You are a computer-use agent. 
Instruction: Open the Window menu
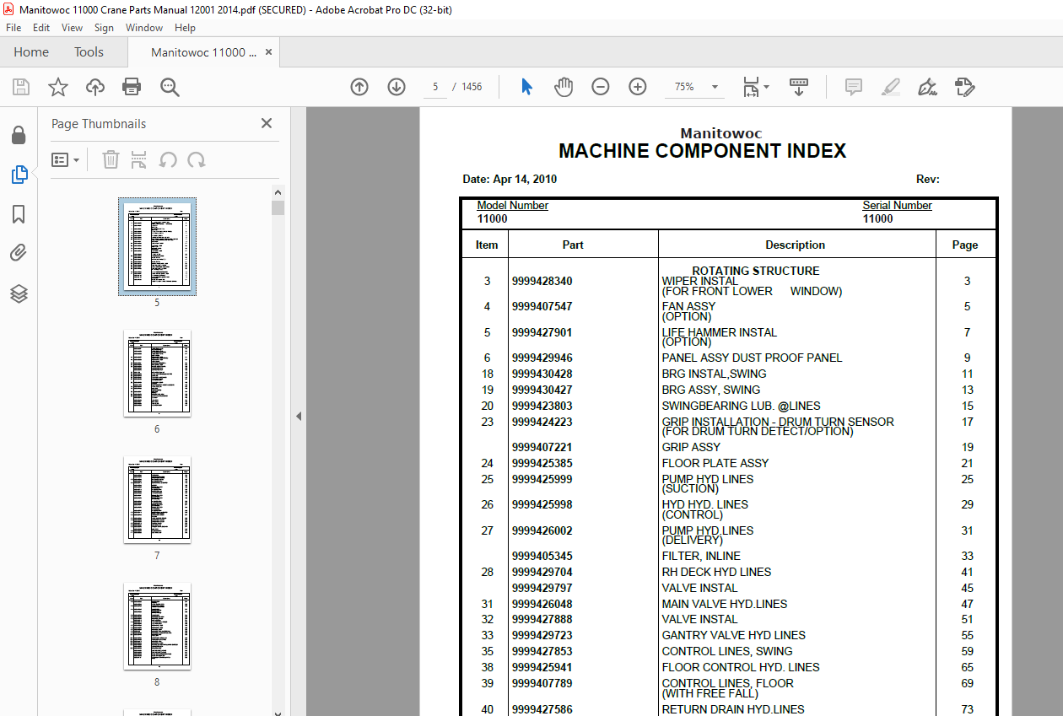coord(144,28)
